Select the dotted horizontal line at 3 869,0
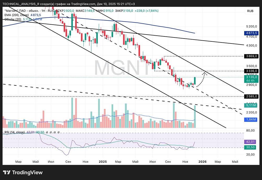 [x=204, y=56]
